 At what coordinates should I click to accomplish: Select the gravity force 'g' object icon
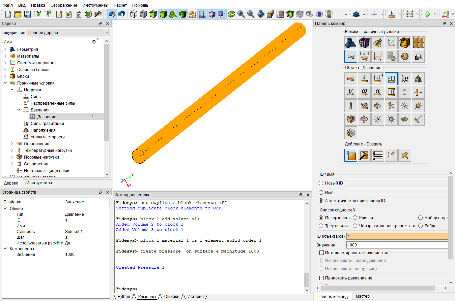405,79
